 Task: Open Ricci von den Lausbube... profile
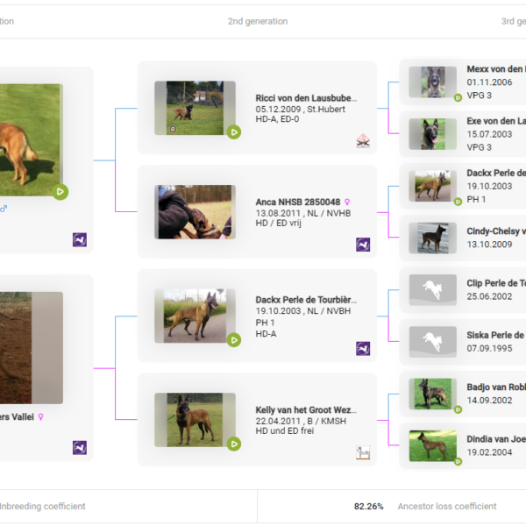coord(306,98)
